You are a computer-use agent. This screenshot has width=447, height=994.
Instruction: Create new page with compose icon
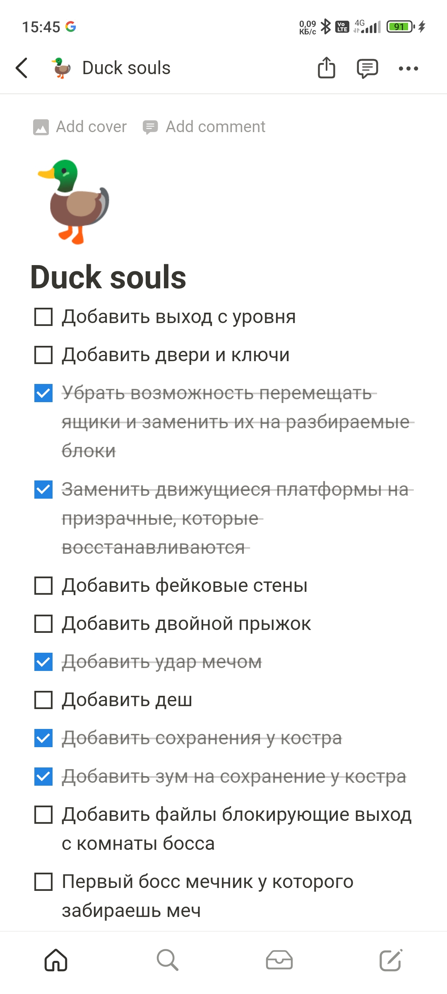click(391, 960)
